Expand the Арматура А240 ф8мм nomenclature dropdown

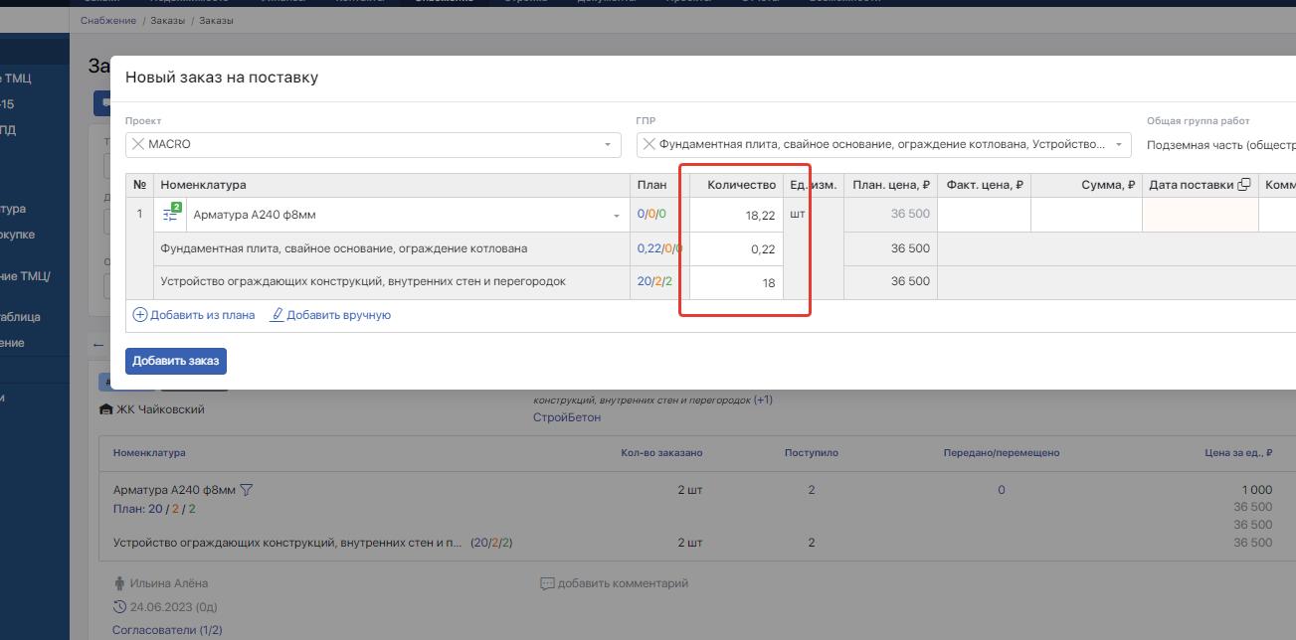pyautogui.click(x=616, y=215)
